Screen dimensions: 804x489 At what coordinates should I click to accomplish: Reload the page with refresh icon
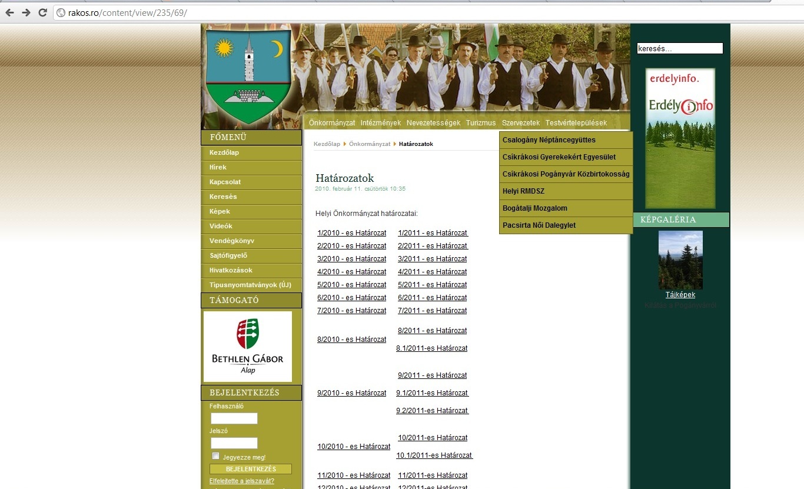[42, 12]
